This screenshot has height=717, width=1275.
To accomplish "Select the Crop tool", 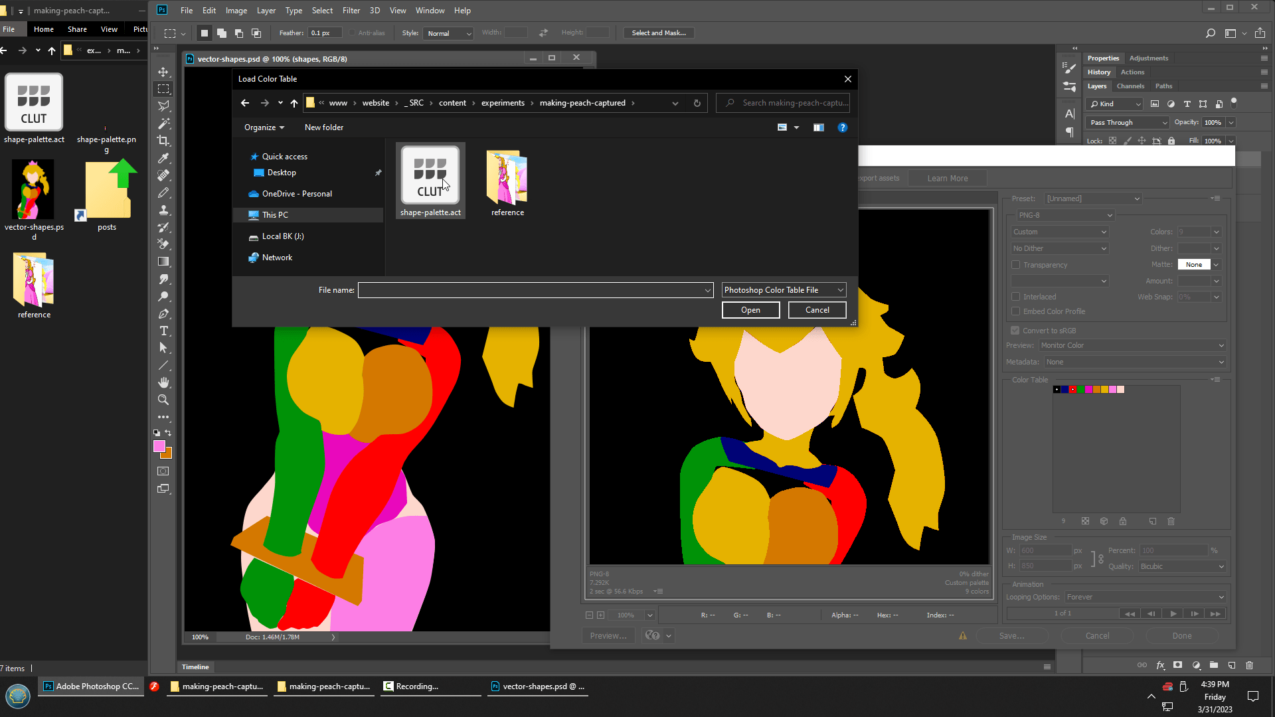I will [x=163, y=141].
